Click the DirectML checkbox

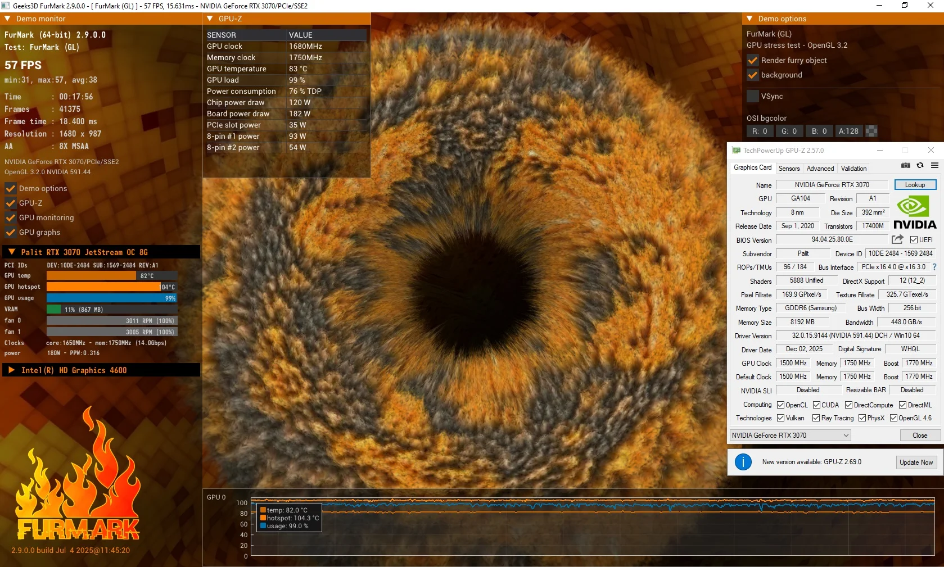coord(902,405)
